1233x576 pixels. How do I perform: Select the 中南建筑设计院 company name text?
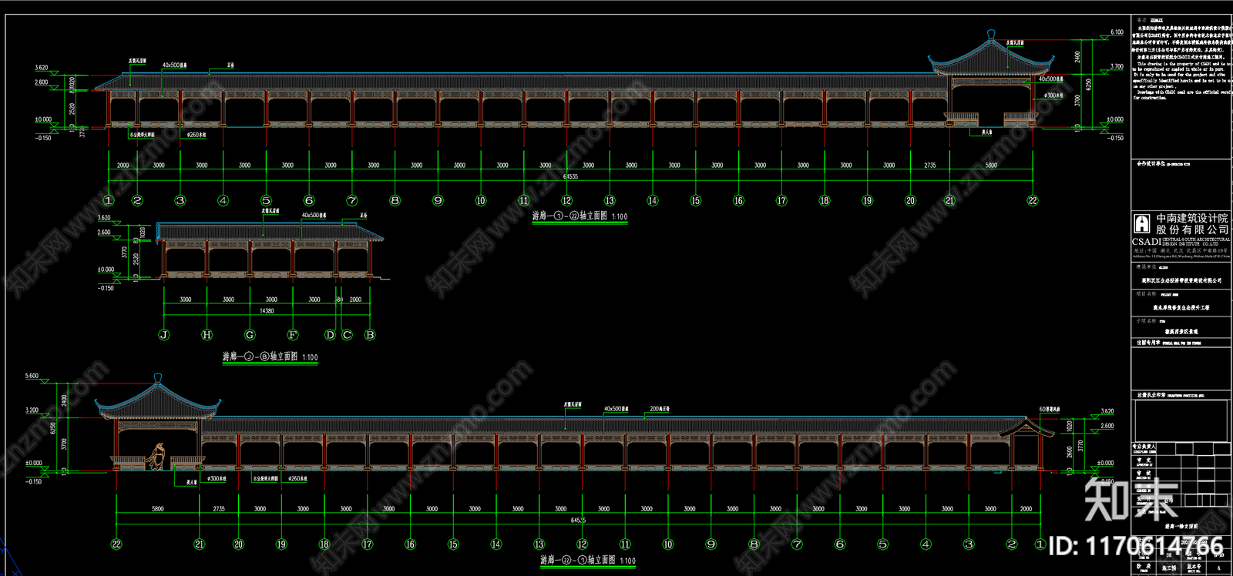pos(1191,219)
